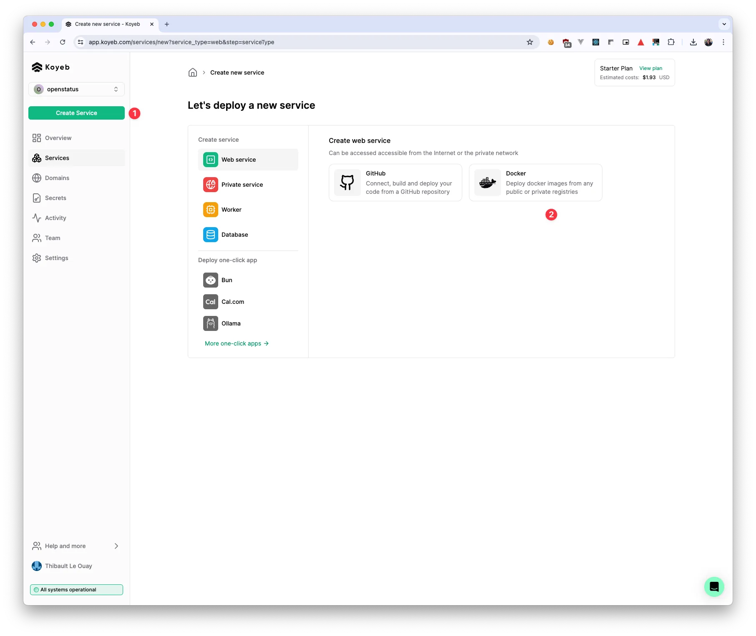Follow the More one-click apps link
Screen dimensions: 756x636
pyautogui.click(x=237, y=343)
